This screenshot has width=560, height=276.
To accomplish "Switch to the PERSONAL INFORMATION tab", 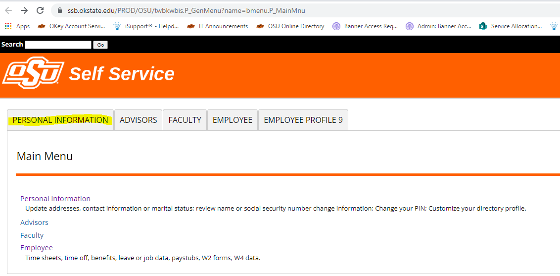I will [x=60, y=120].
